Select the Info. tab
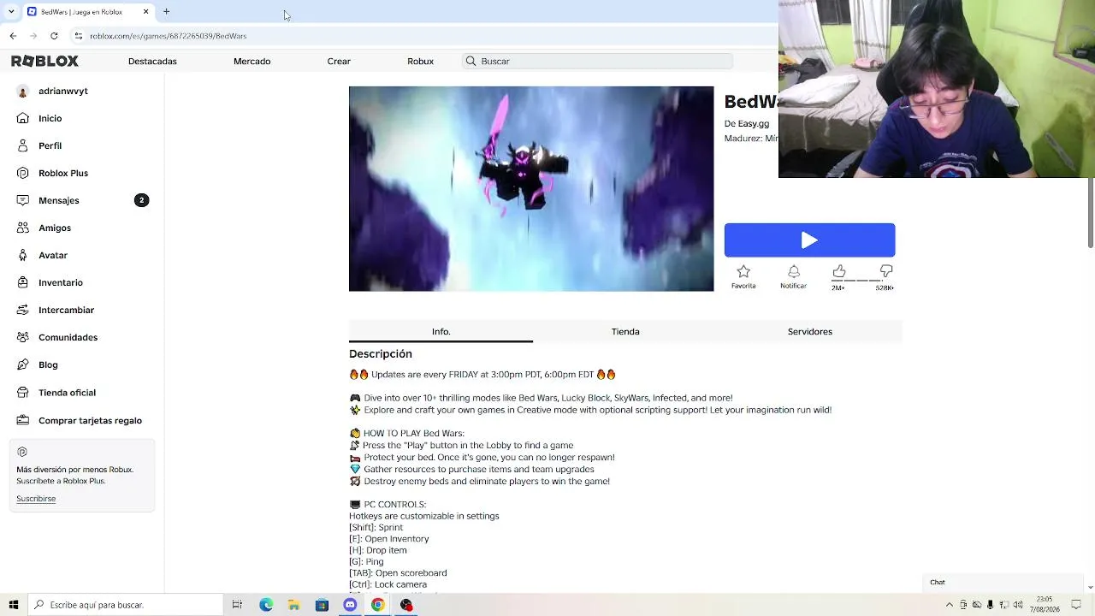Viewport: 1095px width, 616px height. (441, 332)
